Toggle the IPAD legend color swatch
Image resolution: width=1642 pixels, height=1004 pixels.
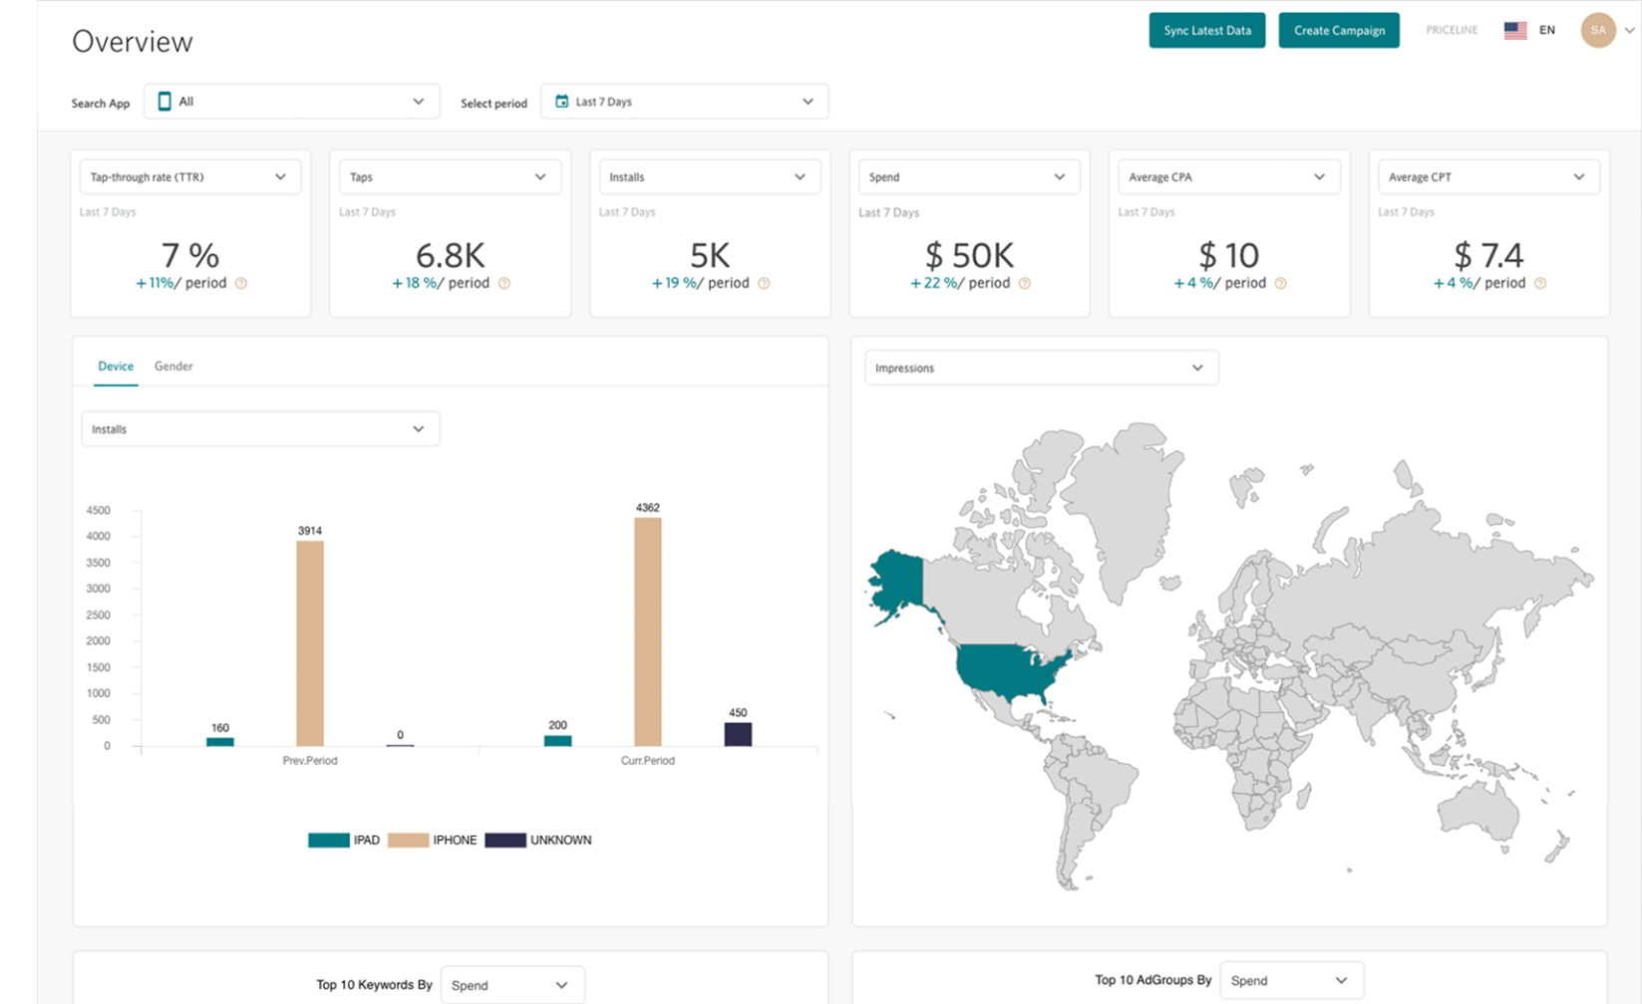pos(328,840)
